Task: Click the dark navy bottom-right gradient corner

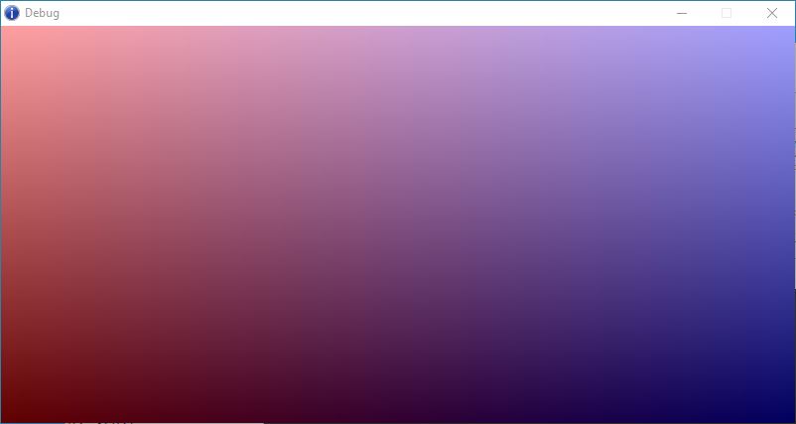Action: (x=782, y=411)
